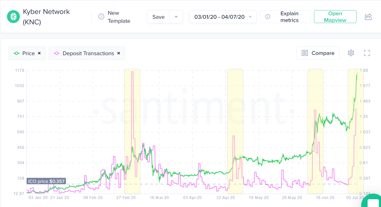This screenshot has width=381, height=207.
Task: Select the Deposit Transactions metric chip
Action: click(87, 53)
